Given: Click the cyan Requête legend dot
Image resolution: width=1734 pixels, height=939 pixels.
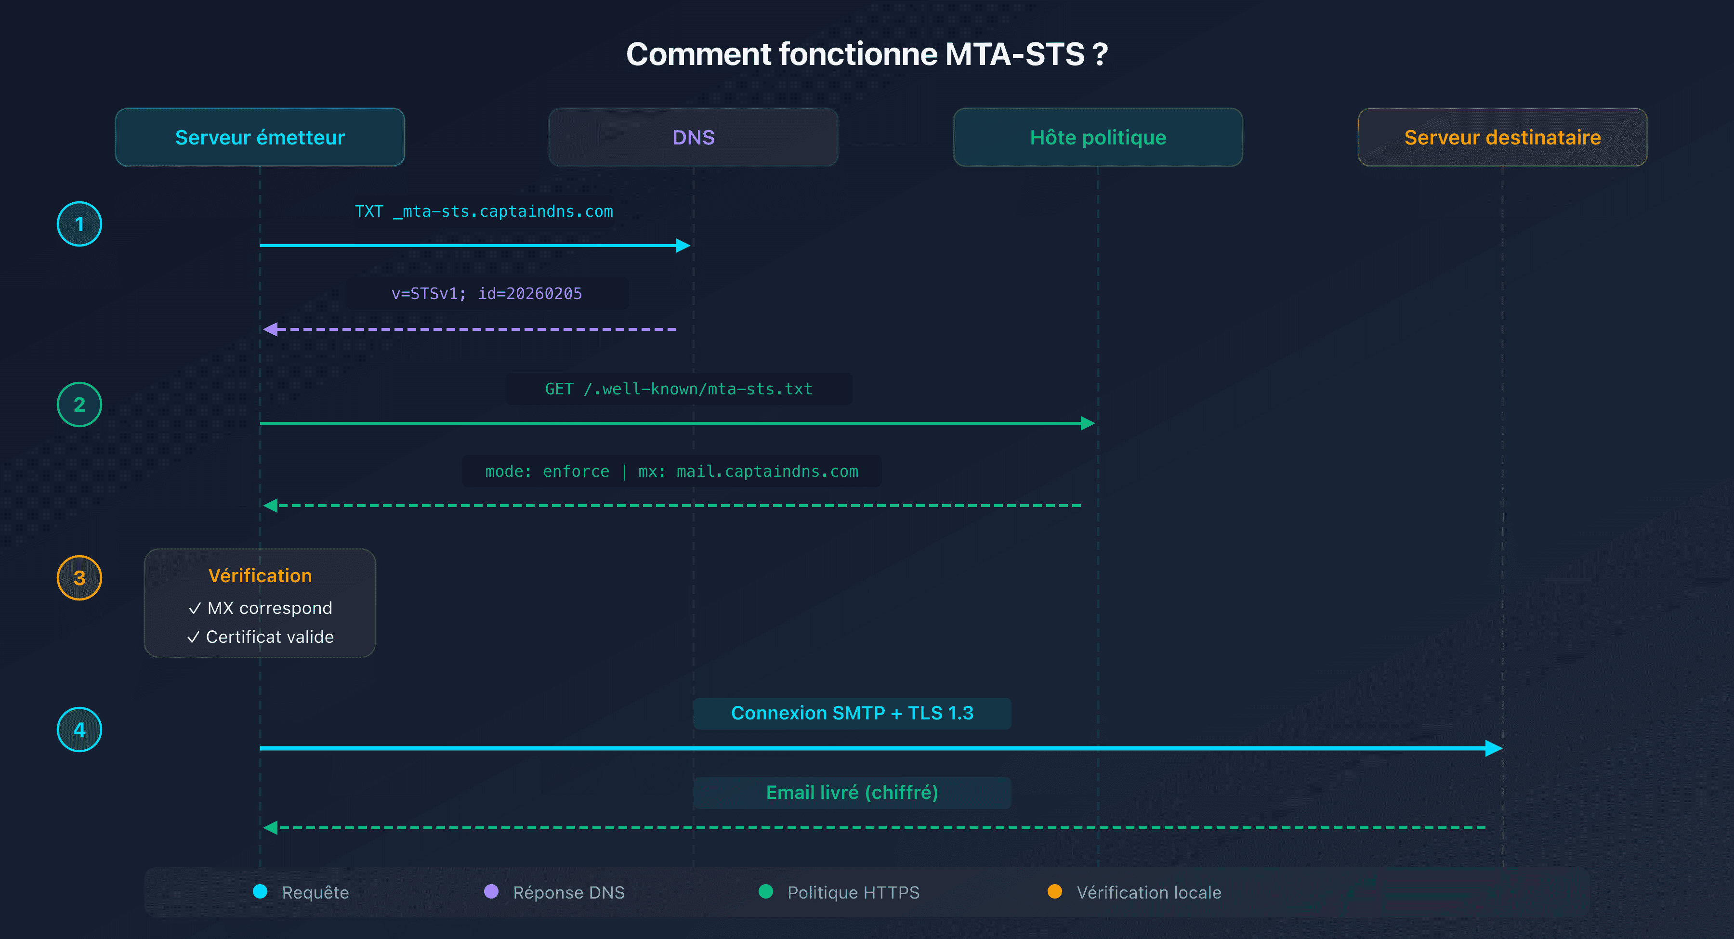Looking at the screenshot, I should (261, 891).
